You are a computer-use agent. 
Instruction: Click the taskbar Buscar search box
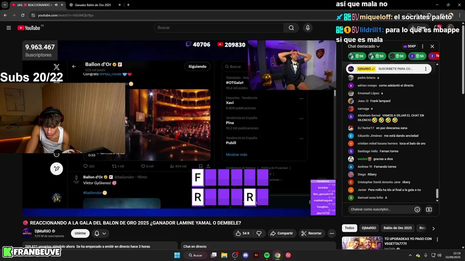click(195, 255)
